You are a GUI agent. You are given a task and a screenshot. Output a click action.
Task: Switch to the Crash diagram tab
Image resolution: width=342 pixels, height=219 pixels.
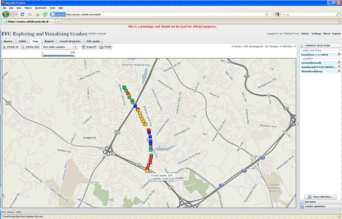[70, 41]
